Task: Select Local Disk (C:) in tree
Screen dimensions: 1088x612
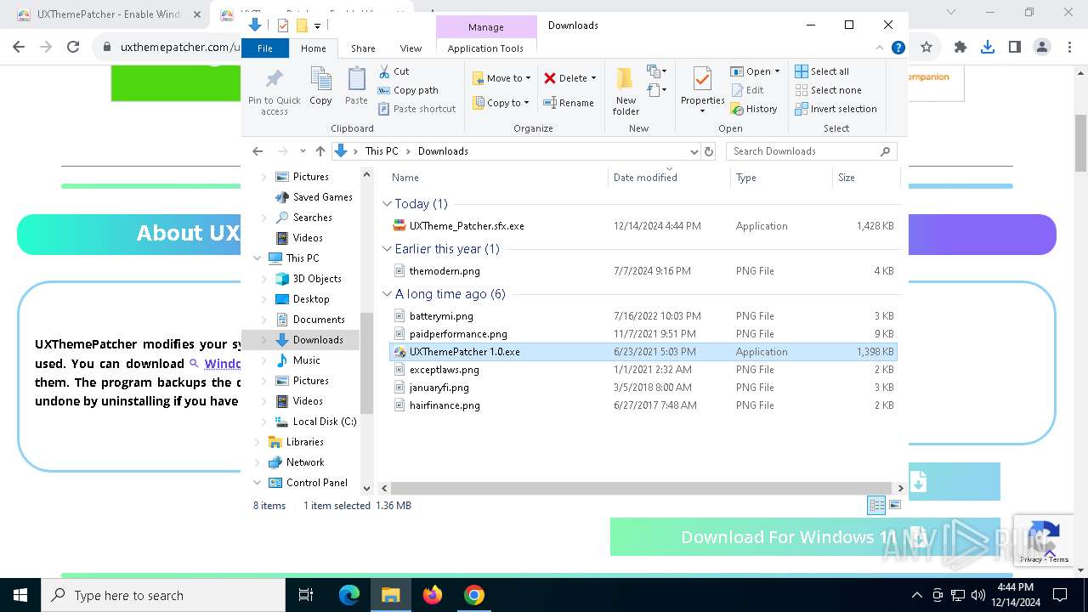Action: (325, 422)
